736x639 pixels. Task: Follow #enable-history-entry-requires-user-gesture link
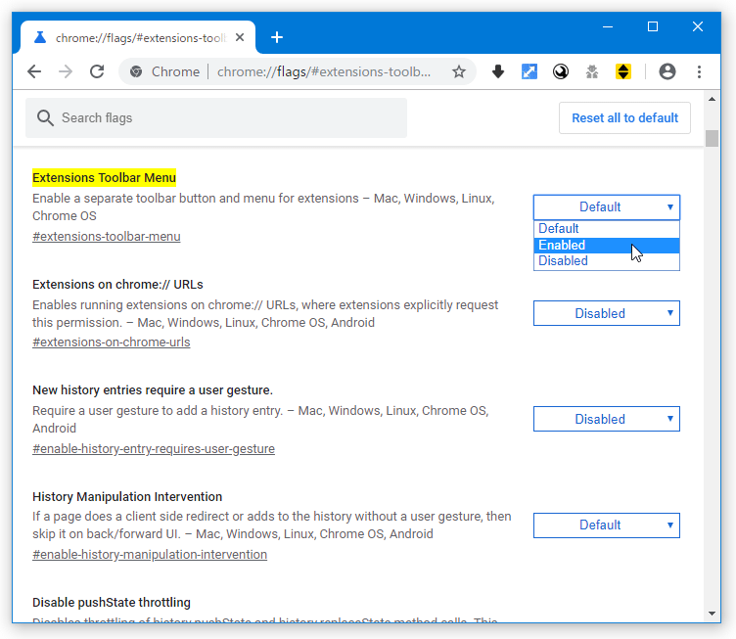(154, 449)
